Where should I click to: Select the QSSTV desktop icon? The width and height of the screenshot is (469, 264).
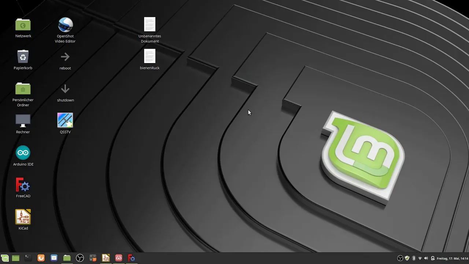[x=65, y=120]
